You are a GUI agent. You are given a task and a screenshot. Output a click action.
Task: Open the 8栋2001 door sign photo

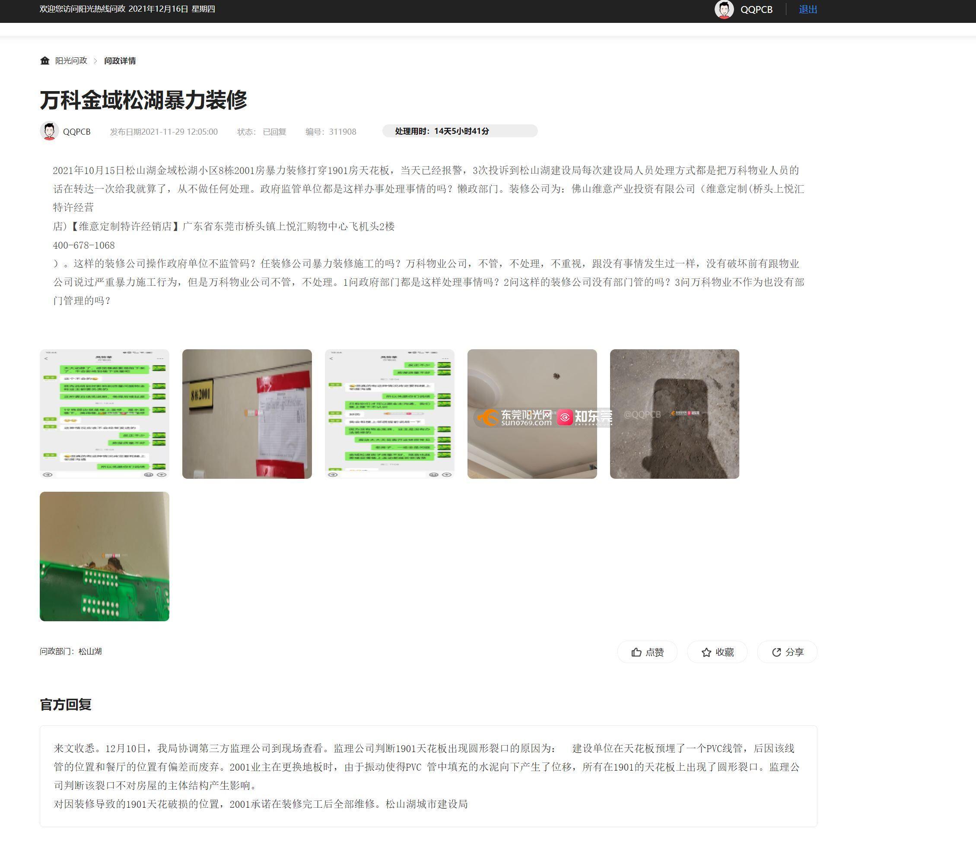[x=247, y=414]
